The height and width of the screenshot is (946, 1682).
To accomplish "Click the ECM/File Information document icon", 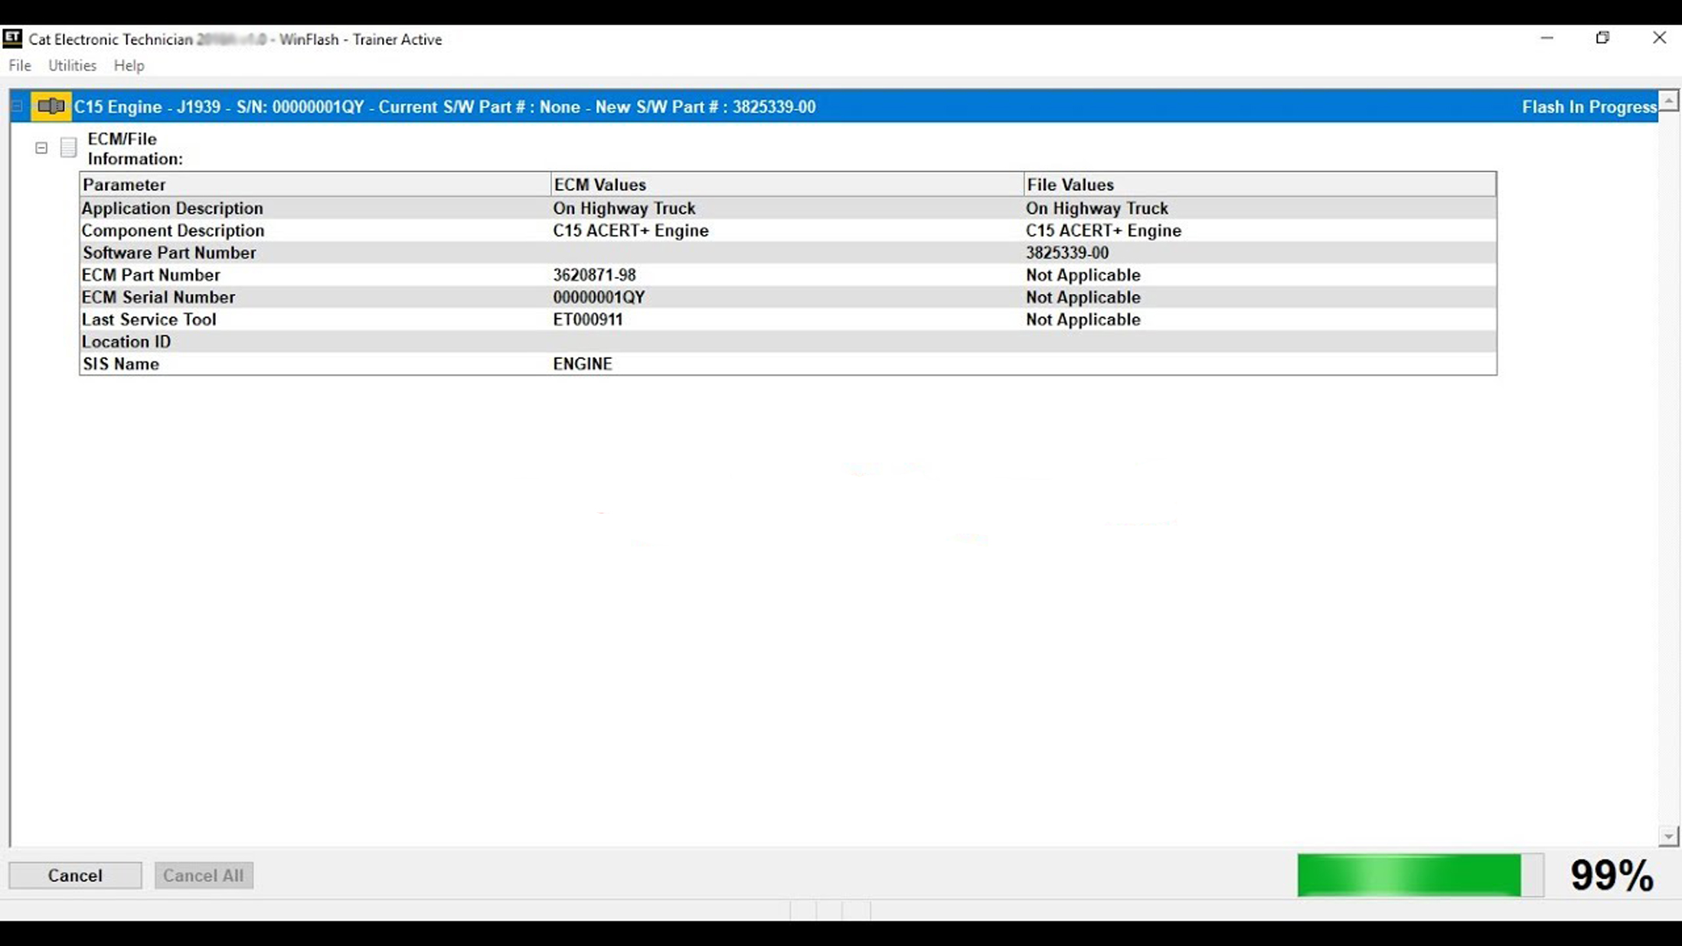I will pyautogui.click(x=68, y=147).
